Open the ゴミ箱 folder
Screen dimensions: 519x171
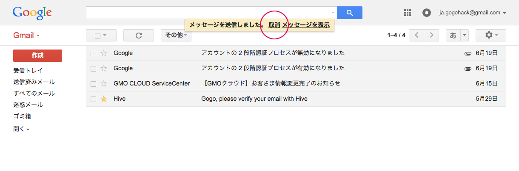pos(22,116)
